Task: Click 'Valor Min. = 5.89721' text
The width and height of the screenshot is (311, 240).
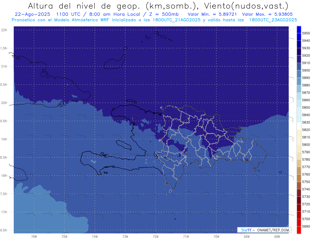Action: (212, 14)
